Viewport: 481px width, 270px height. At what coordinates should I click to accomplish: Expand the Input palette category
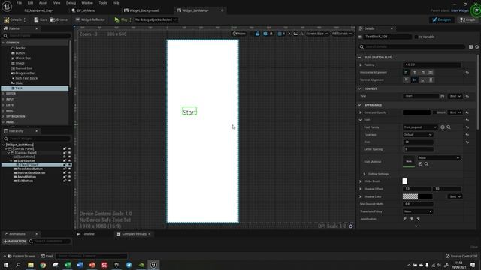tap(3, 99)
